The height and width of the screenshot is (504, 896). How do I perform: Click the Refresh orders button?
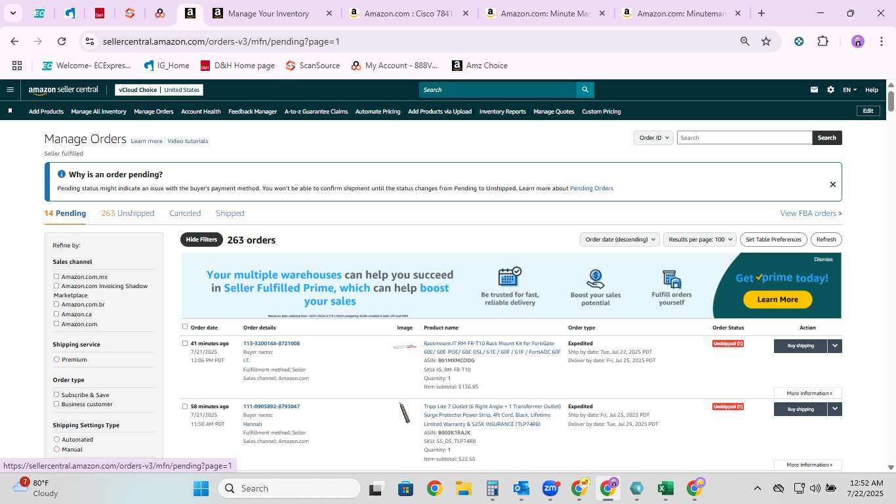coord(826,240)
